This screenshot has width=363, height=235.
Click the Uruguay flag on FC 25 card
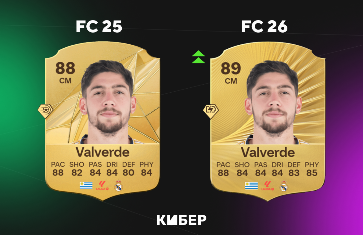click(86, 186)
